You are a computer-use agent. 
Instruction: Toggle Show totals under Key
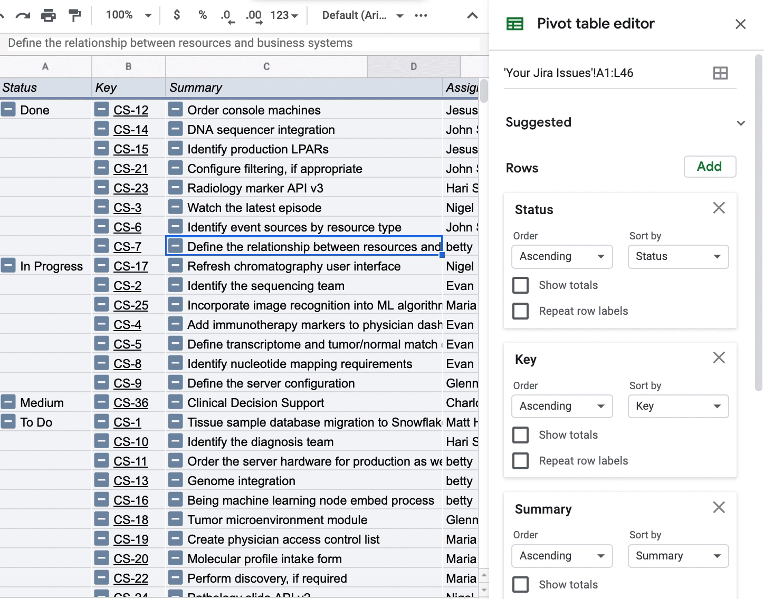coord(521,435)
